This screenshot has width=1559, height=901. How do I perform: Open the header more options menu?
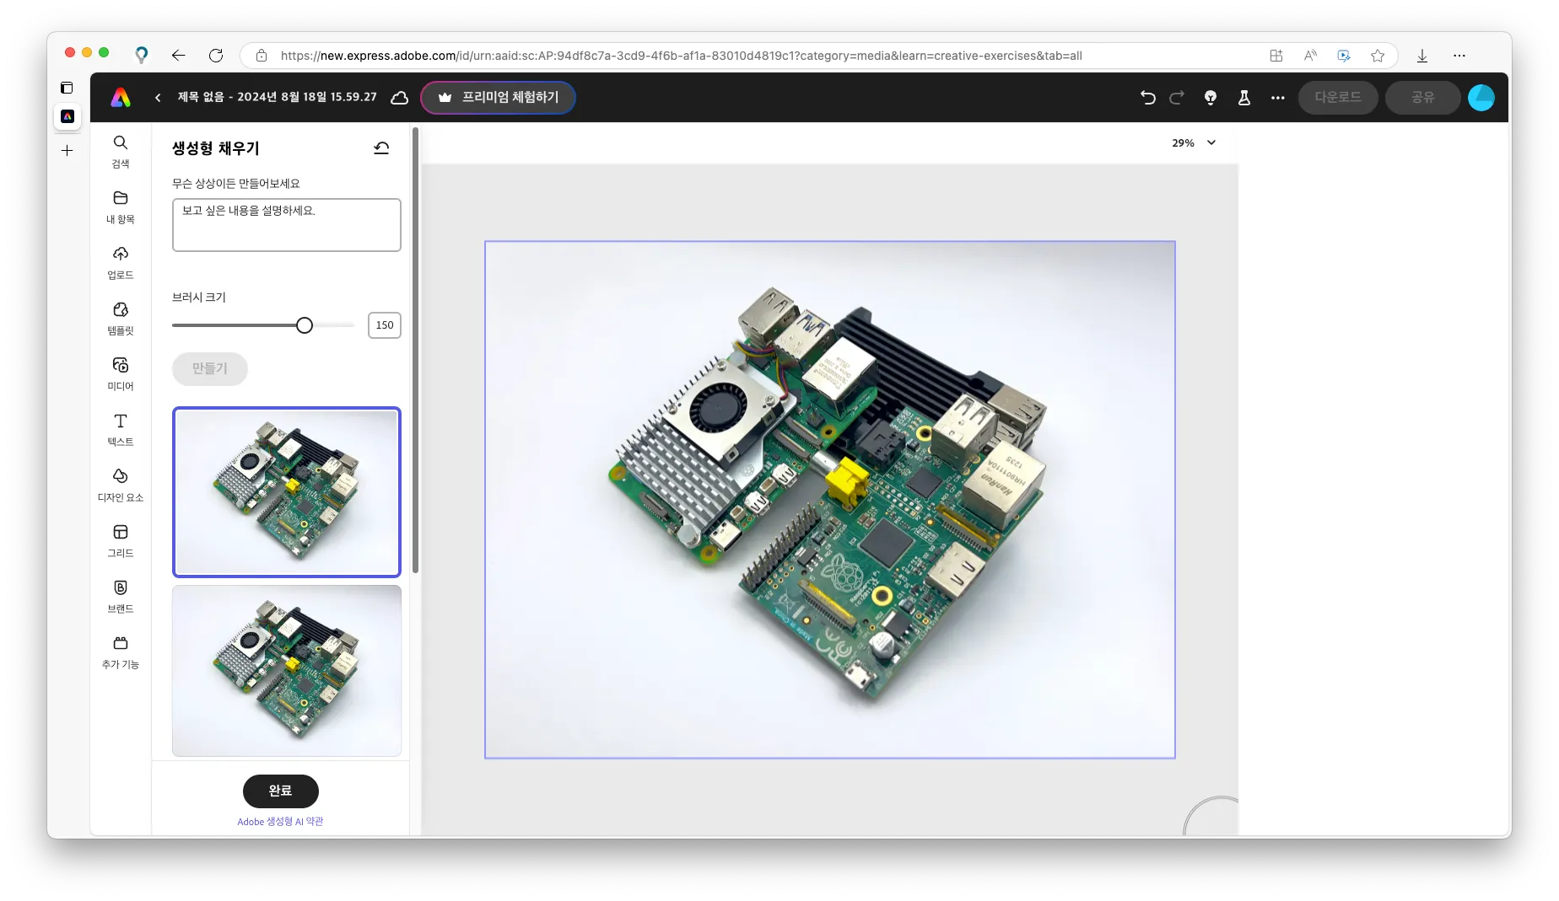pos(1278,98)
